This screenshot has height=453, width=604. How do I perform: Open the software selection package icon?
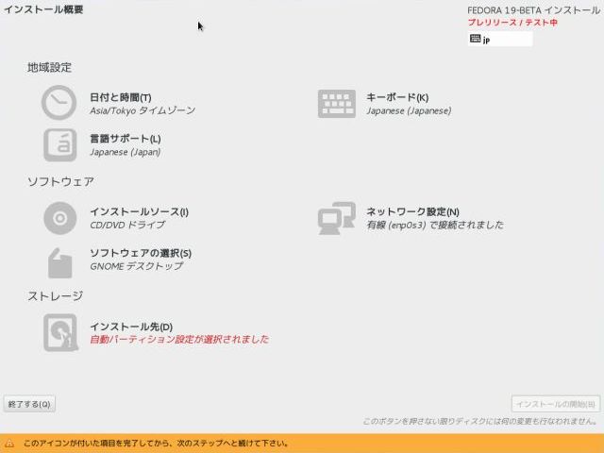click(60, 263)
